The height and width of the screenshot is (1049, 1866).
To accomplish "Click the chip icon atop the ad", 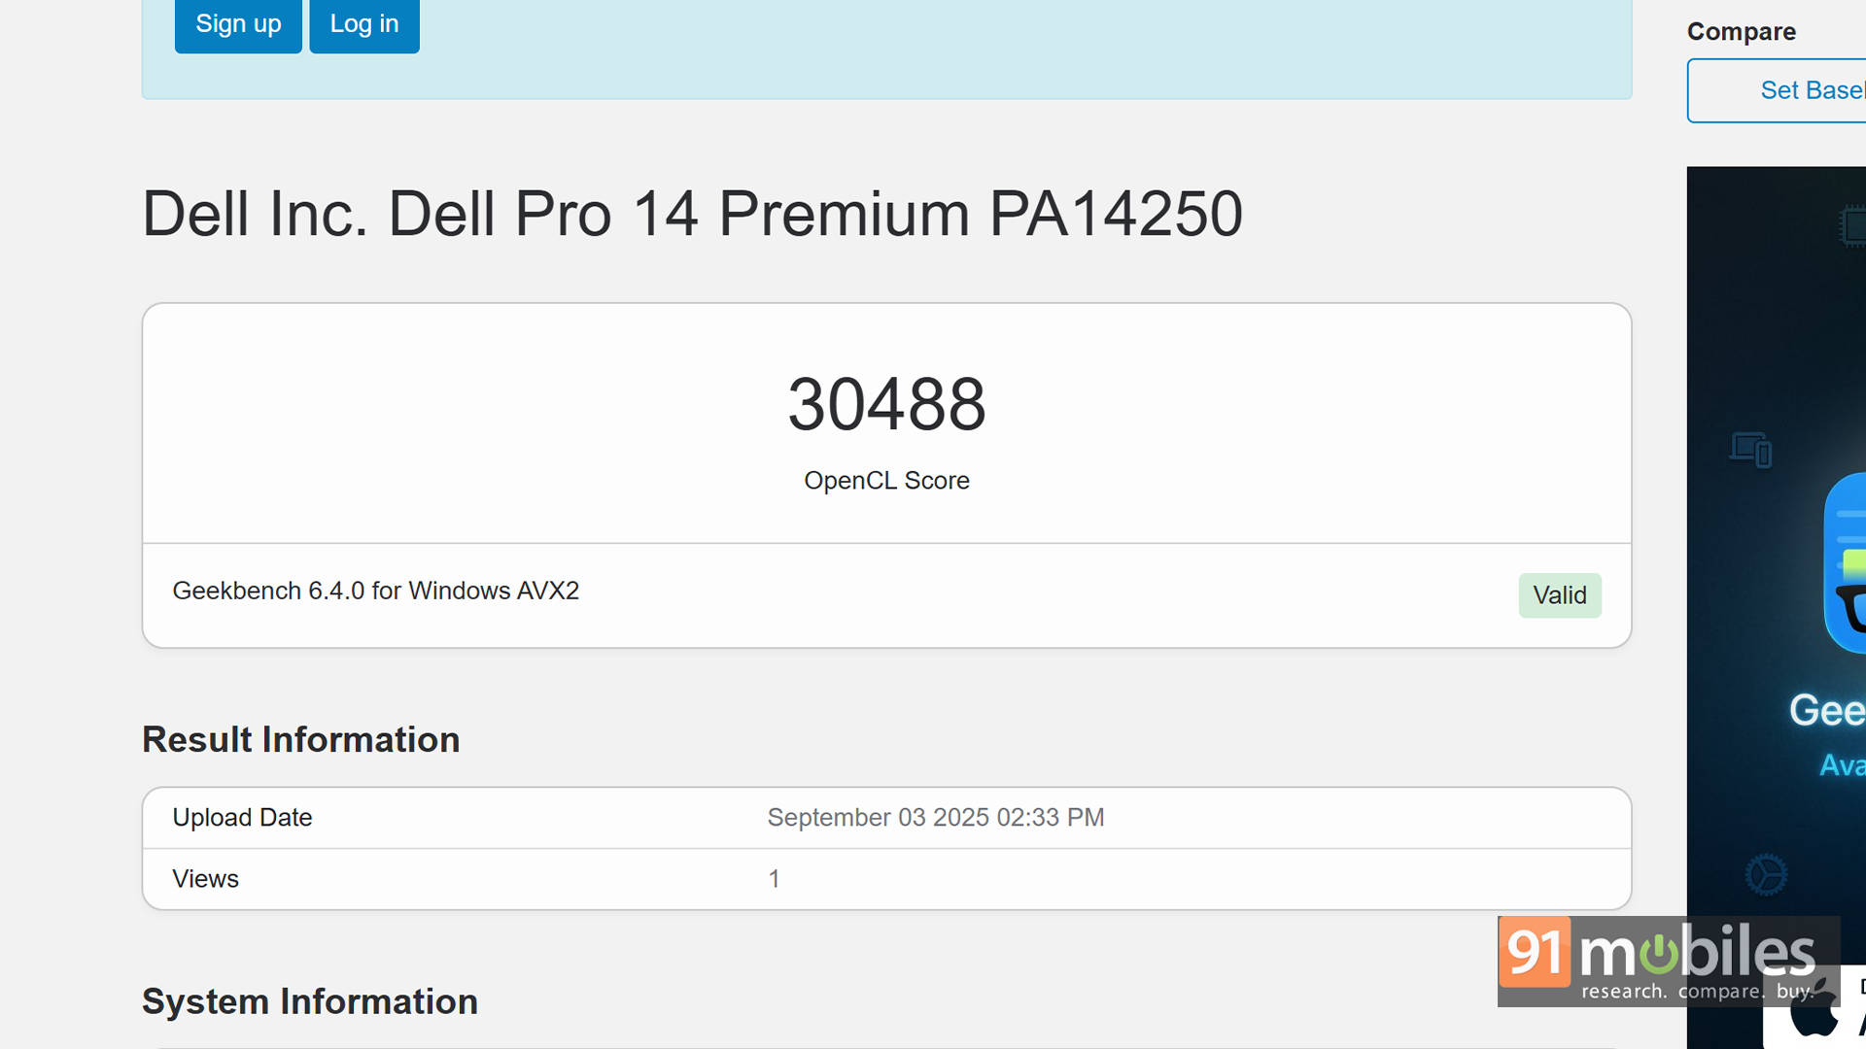I will click(1852, 226).
